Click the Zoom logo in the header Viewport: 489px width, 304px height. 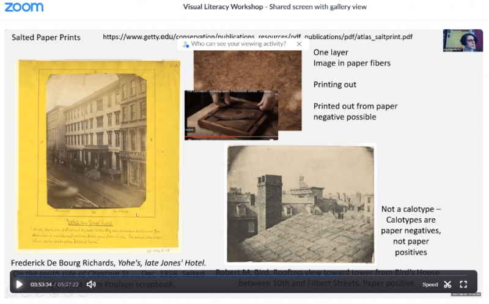pyautogui.click(x=24, y=7)
